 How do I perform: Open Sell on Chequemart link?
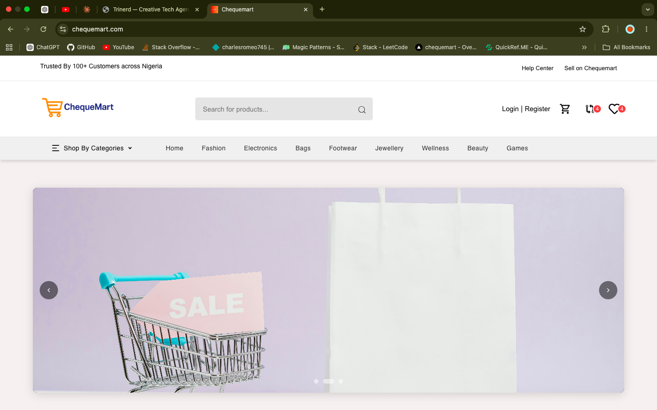[590, 68]
